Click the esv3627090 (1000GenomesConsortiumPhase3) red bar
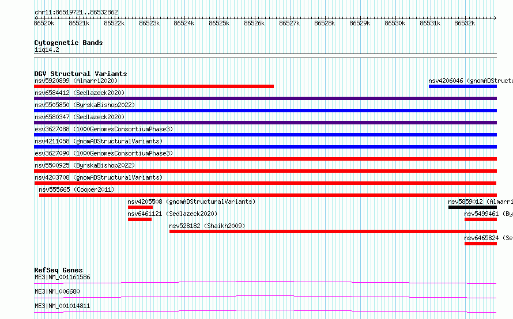This screenshot has height=319, width=513. 265,159
